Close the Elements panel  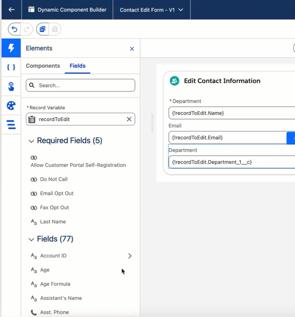(x=132, y=49)
